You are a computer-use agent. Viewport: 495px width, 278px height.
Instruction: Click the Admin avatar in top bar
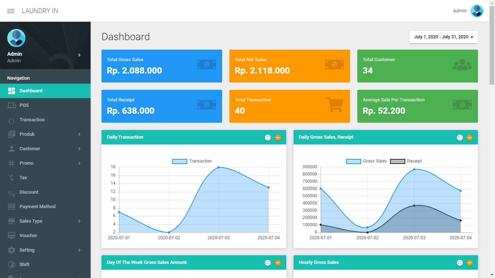(477, 11)
